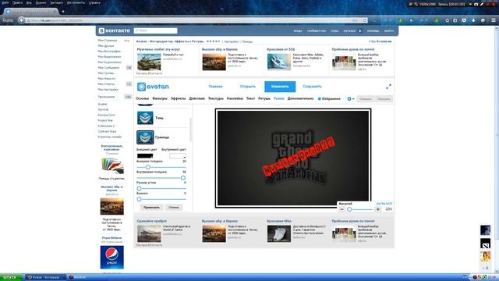Switch to Текстуры menu item
The width and height of the screenshot is (499, 281).
pyautogui.click(x=216, y=99)
